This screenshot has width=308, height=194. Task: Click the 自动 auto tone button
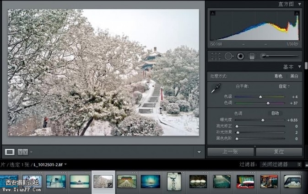coord(275,113)
